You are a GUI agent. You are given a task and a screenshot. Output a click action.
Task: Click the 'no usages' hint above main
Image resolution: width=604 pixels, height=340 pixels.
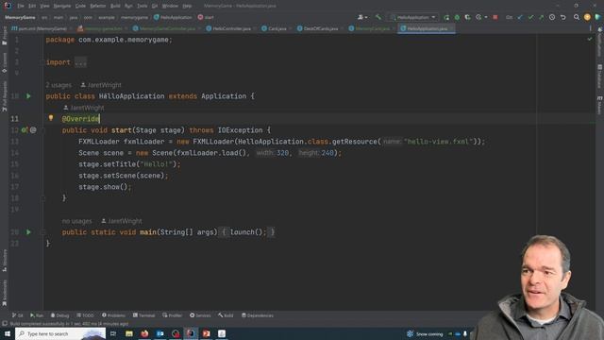(76, 221)
